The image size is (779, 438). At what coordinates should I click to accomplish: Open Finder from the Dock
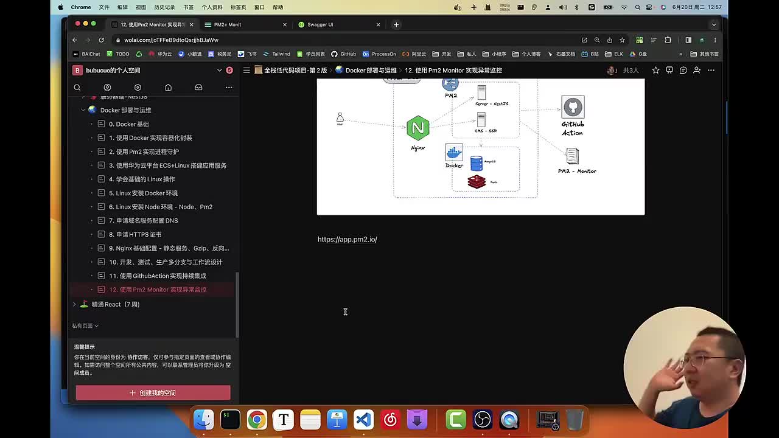203,420
